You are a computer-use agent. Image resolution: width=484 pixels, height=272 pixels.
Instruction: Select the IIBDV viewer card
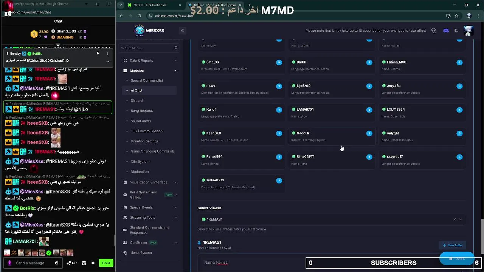(x=242, y=89)
